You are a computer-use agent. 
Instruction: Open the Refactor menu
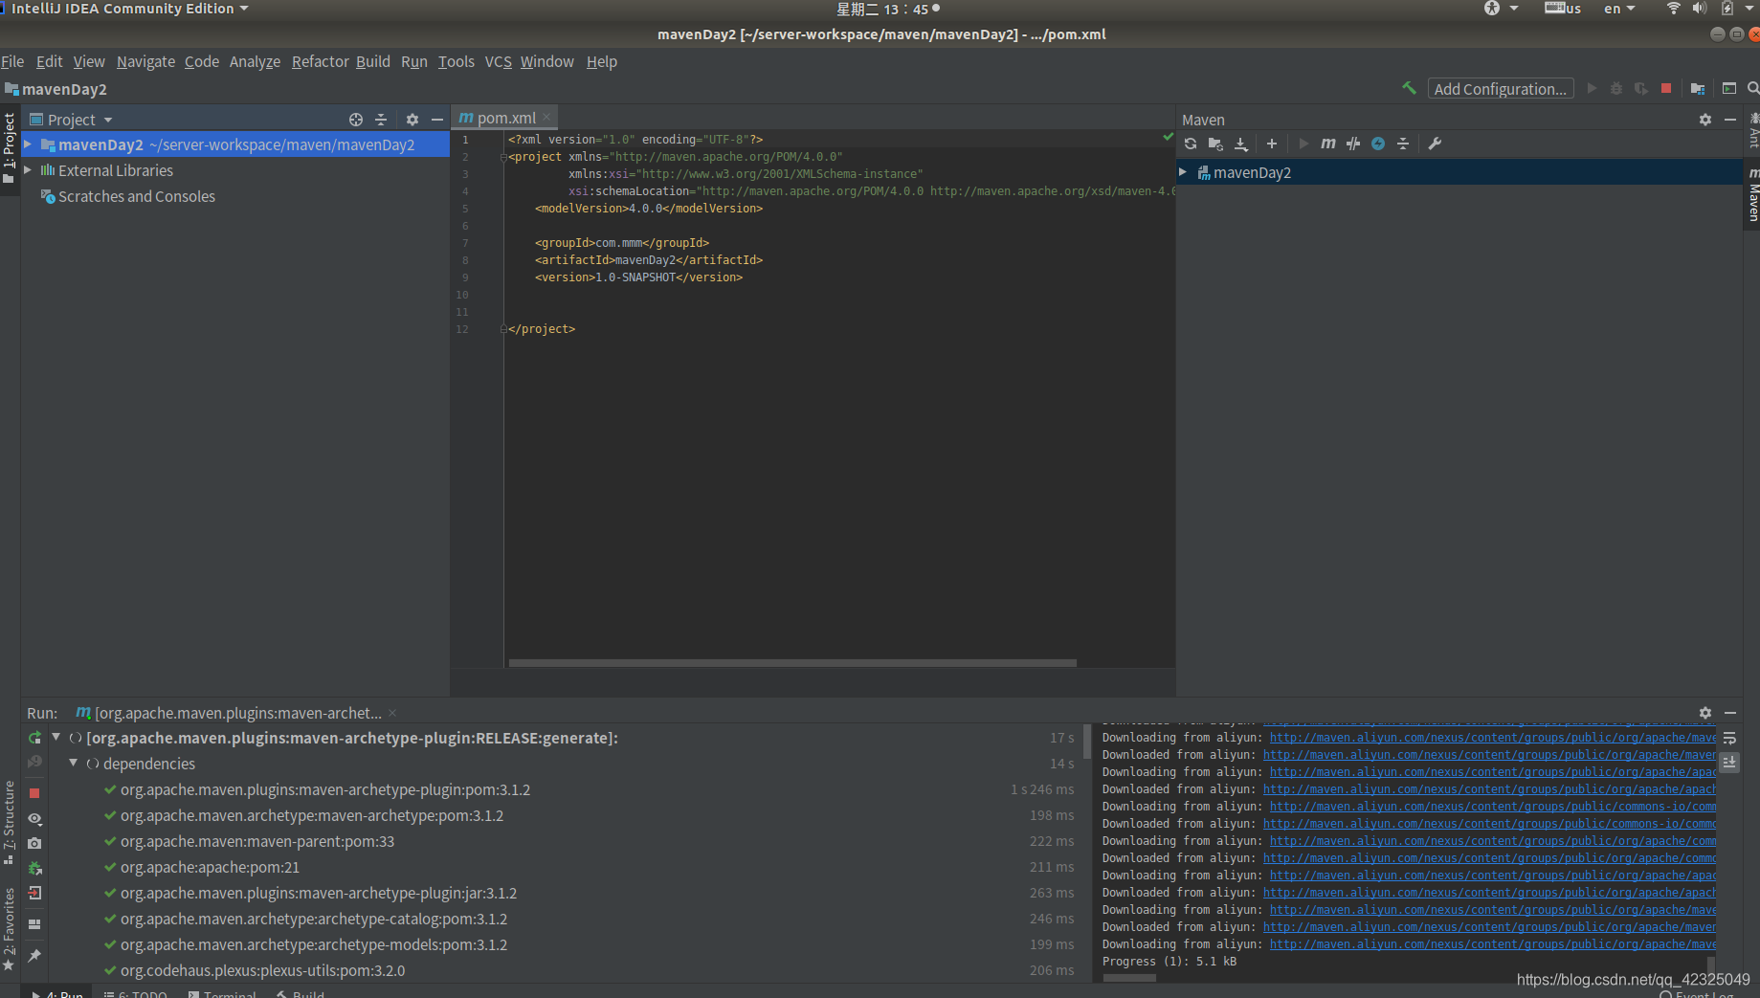[x=320, y=61]
